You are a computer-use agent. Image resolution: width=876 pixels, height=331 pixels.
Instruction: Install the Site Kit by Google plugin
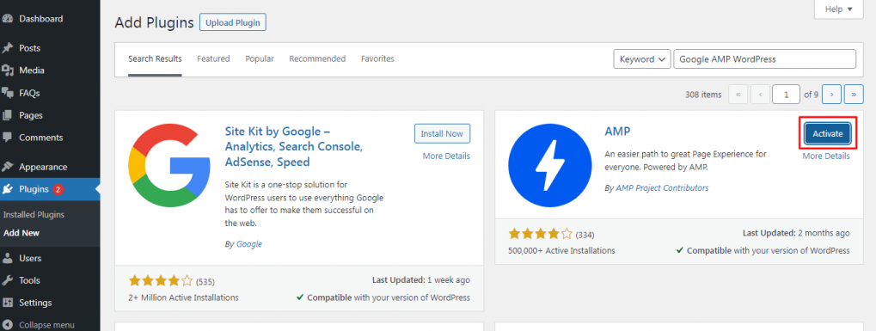click(442, 133)
